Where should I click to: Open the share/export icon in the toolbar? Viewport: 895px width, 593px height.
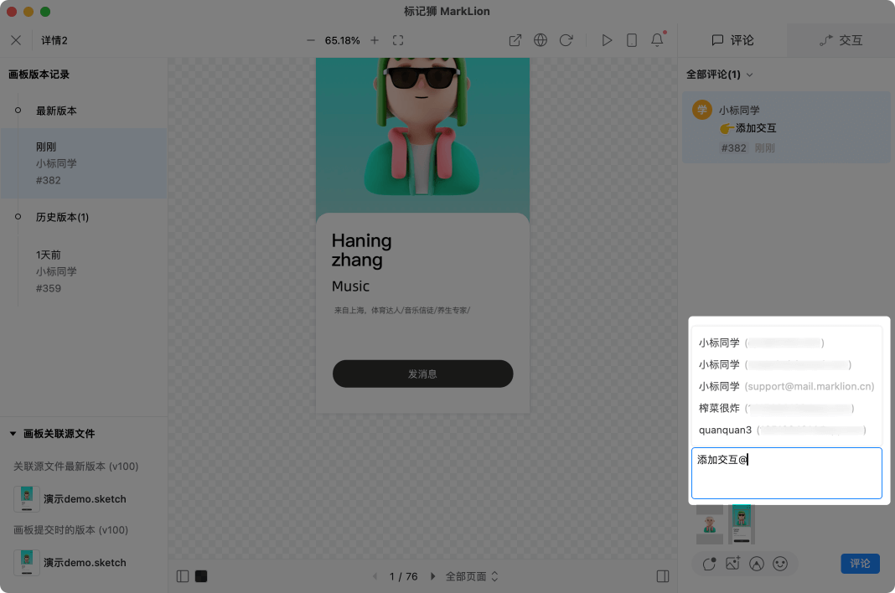coord(515,39)
